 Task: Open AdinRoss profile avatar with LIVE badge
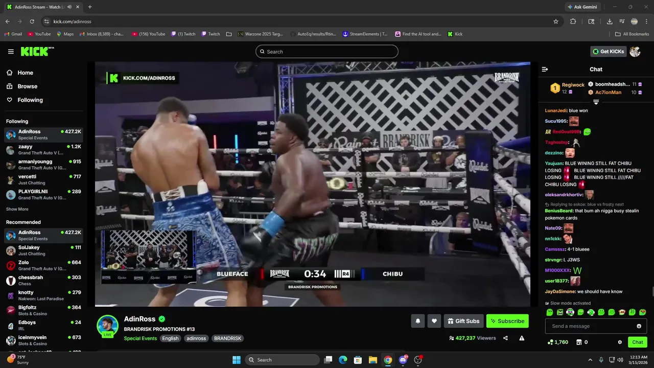[x=108, y=326]
